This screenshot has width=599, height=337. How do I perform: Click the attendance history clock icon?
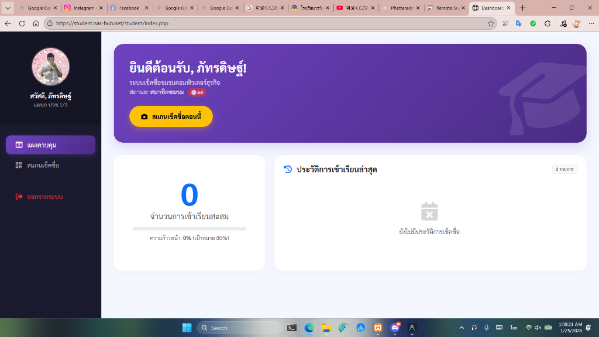point(288,169)
